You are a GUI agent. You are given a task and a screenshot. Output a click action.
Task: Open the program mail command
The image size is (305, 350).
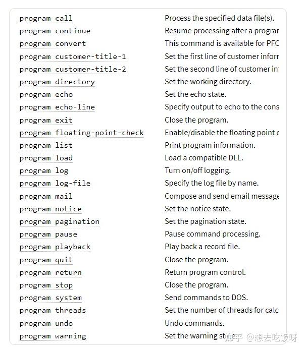(x=46, y=196)
